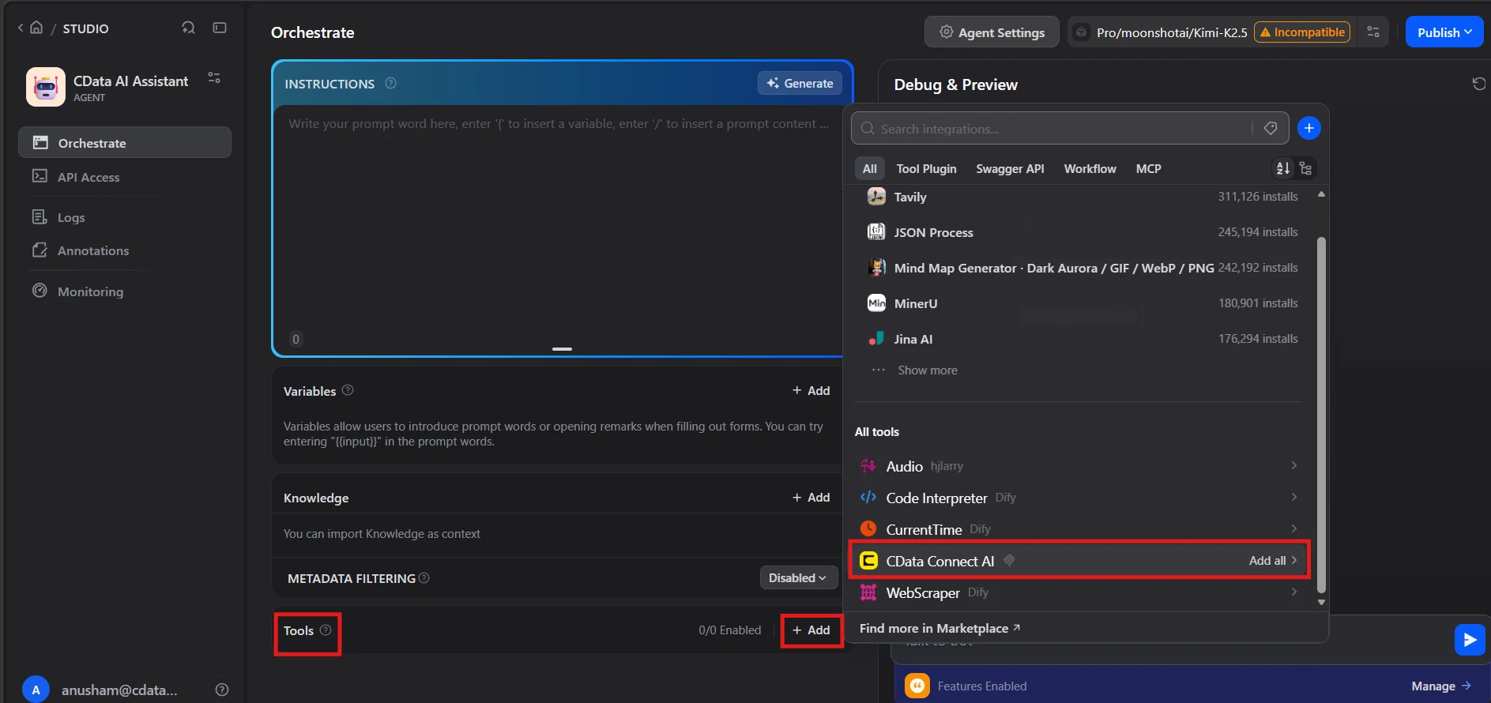The height and width of the screenshot is (703, 1491).
Task: Click the instructions box resize handle
Action: [562, 348]
